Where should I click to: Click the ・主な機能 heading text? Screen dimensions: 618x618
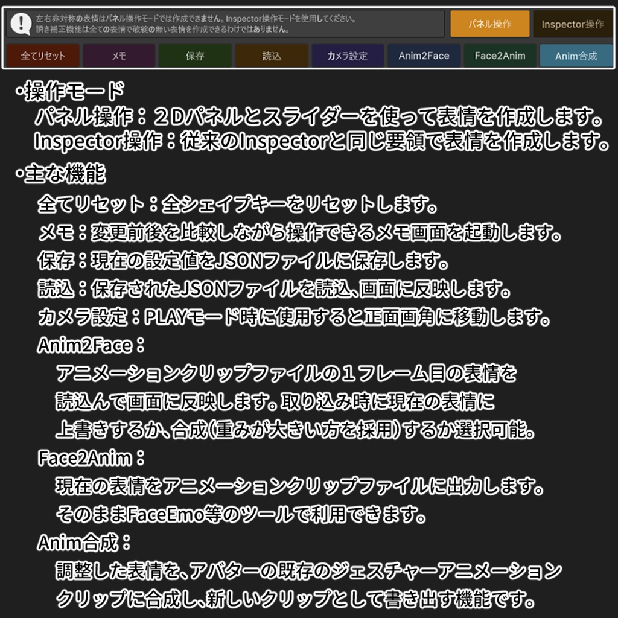coord(60,173)
